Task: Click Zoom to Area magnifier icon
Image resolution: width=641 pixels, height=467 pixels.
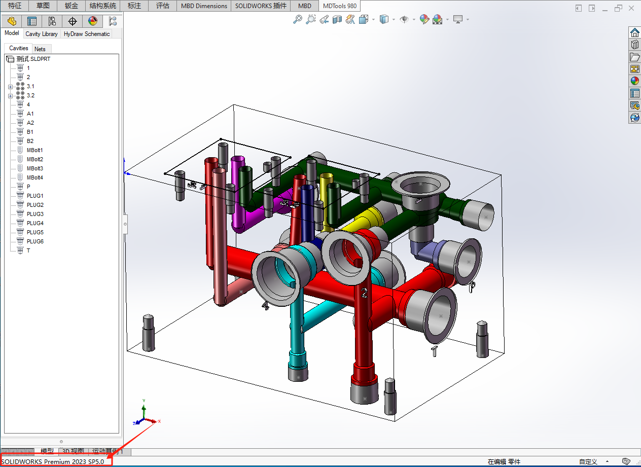Action: [x=311, y=19]
